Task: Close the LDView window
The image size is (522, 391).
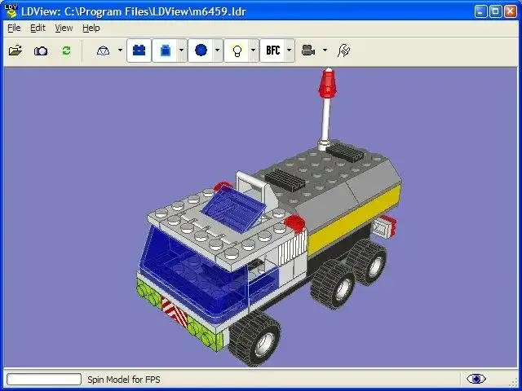Action: click(511, 11)
